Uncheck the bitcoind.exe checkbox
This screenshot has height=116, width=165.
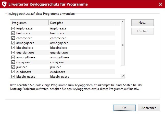(13, 48)
